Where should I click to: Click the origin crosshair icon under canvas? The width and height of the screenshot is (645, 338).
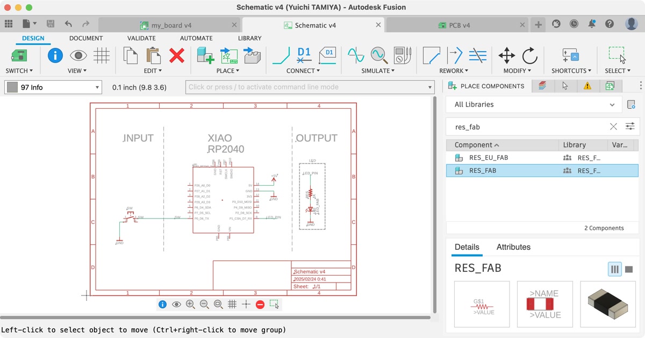(246, 304)
